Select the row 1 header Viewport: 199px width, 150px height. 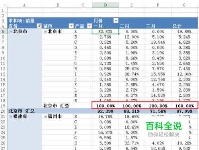pyautogui.click(x=3, y=10)
